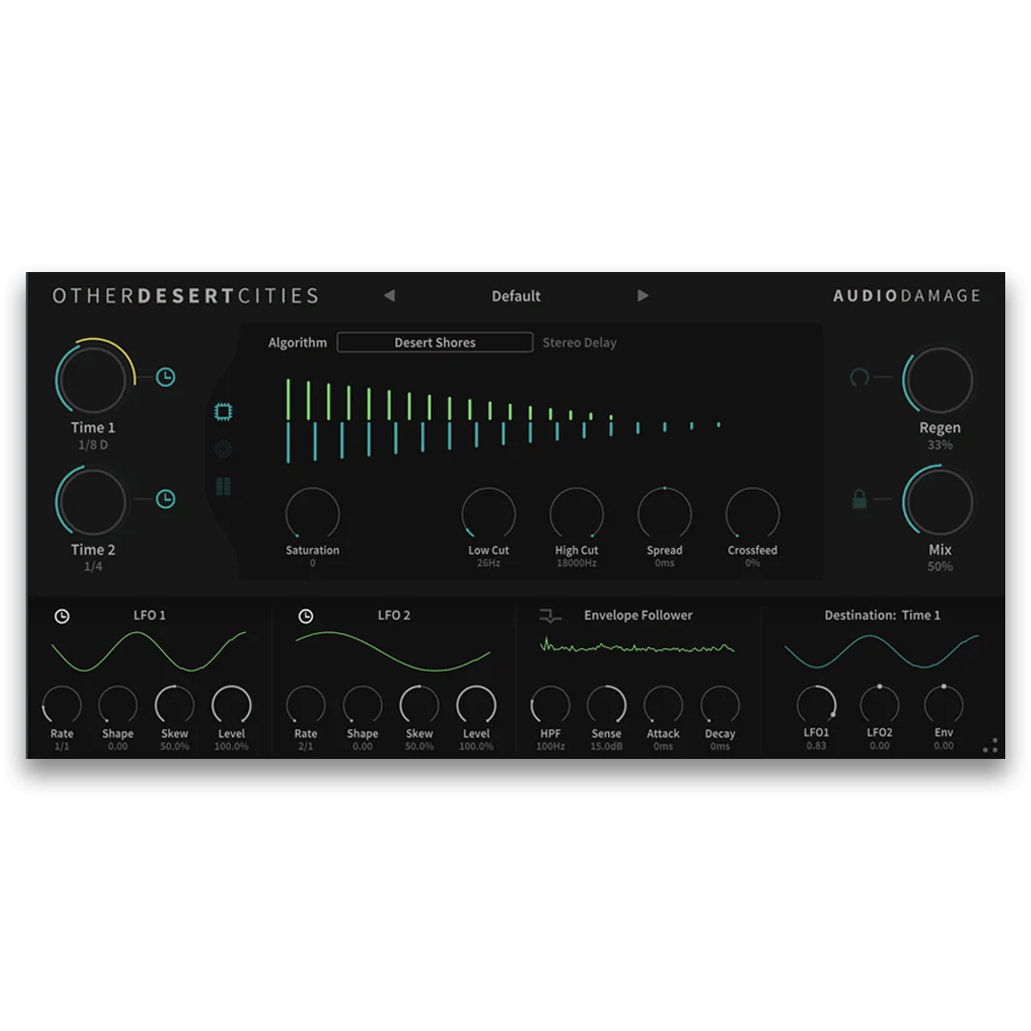
Task: Click the Time 2 value 1/4
Action: [93, 567]
